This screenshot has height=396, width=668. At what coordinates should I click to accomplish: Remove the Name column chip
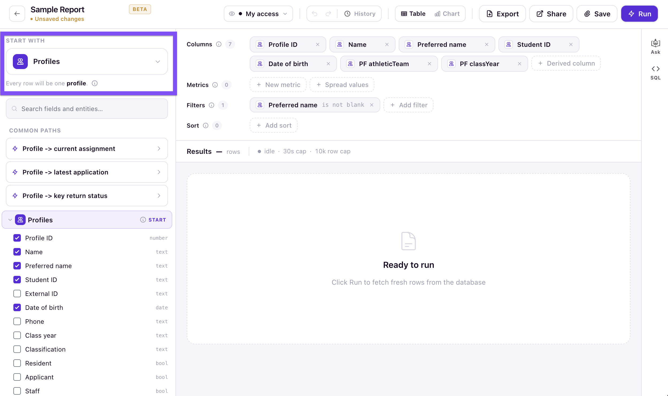tap(387, 44)
